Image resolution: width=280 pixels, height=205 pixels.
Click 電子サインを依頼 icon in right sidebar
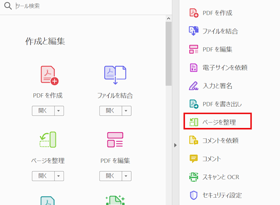[x=194, y=68]
